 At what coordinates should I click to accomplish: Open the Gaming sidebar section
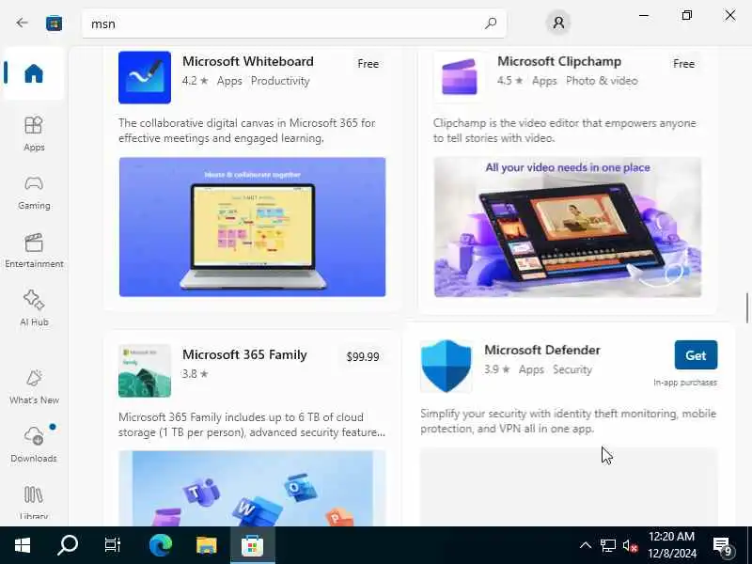click(x=34, y=193)
